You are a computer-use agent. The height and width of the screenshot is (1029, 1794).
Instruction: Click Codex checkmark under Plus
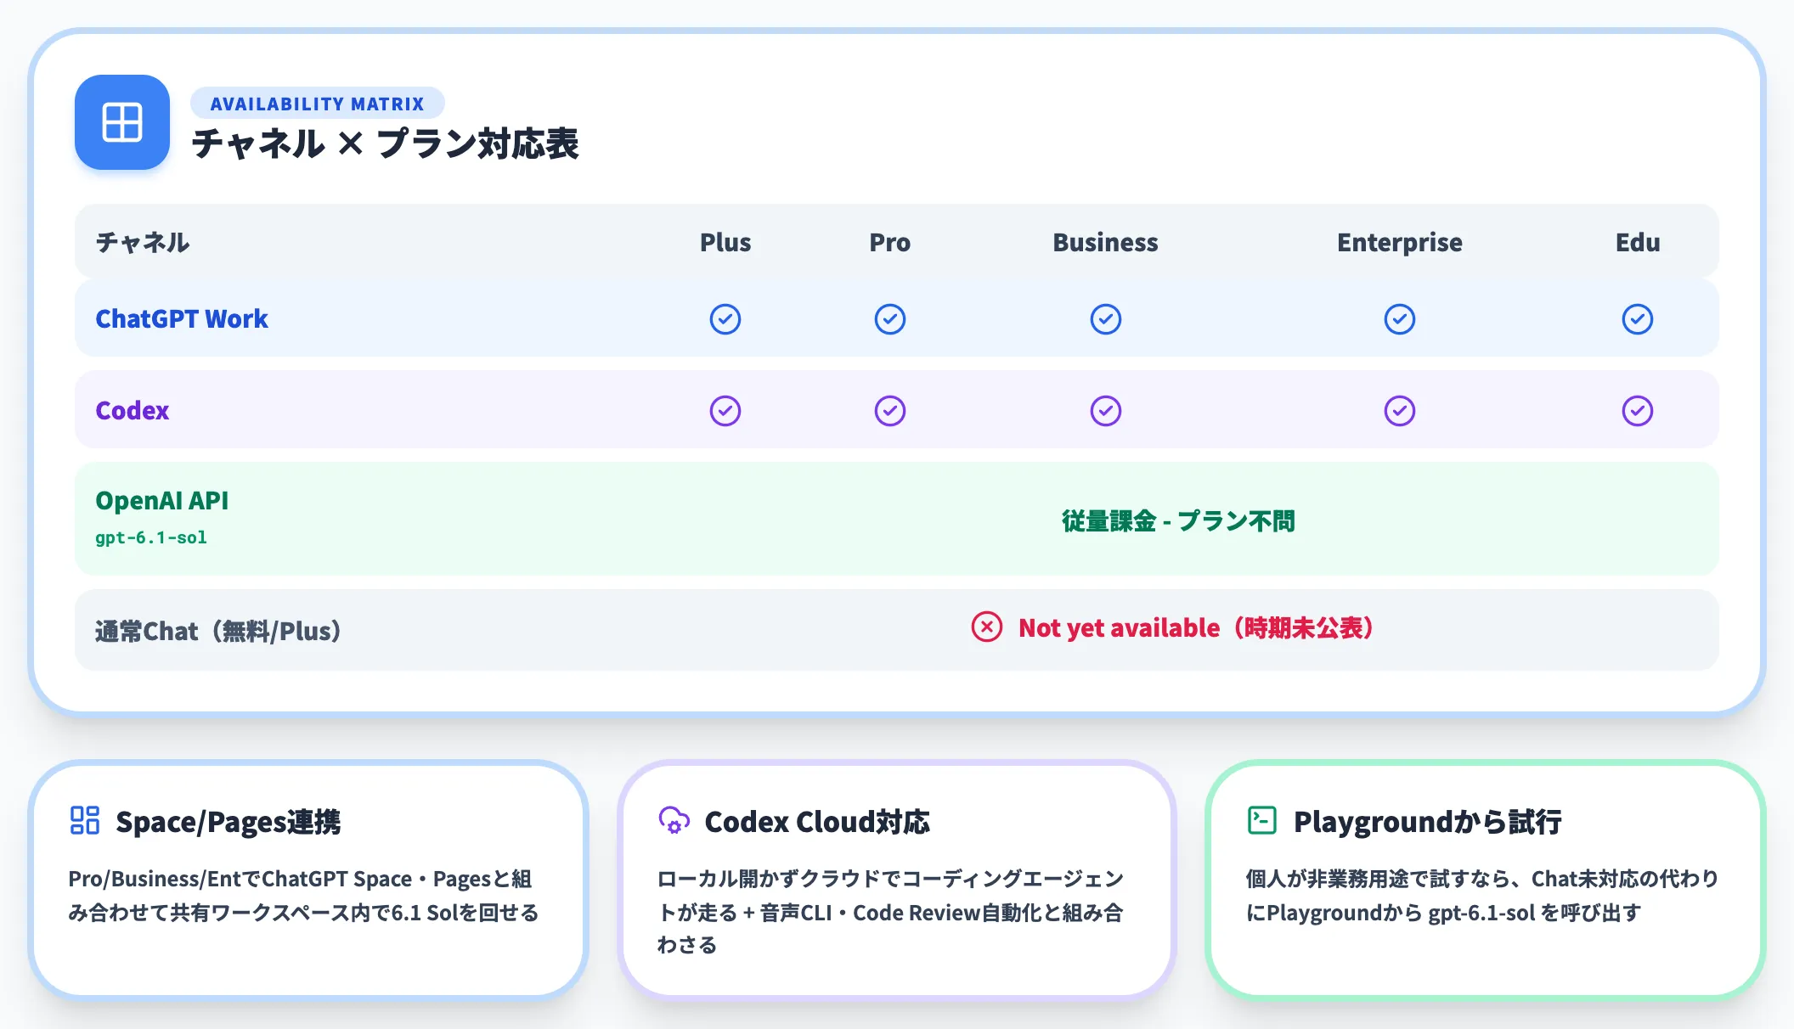[x=725, y=411]
